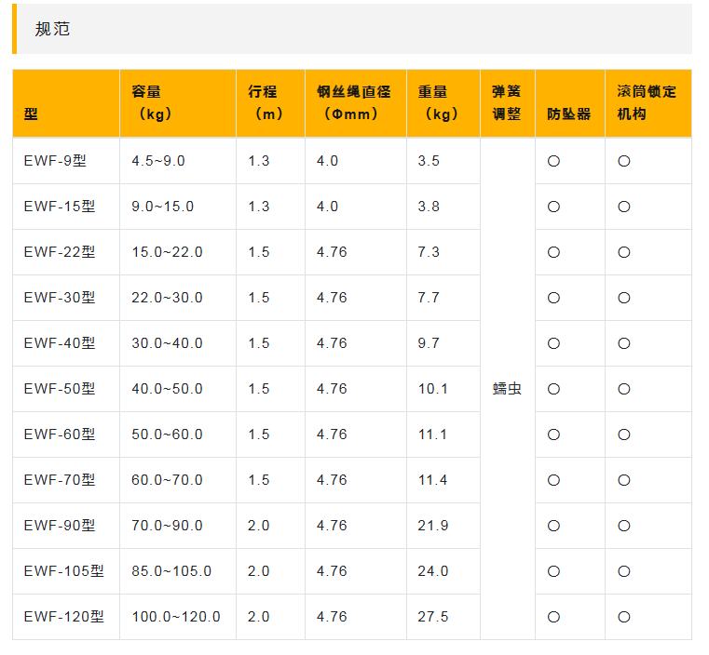Click capacity value 30.0~40.0
This screenshot has height=655, width=709.
168,343
